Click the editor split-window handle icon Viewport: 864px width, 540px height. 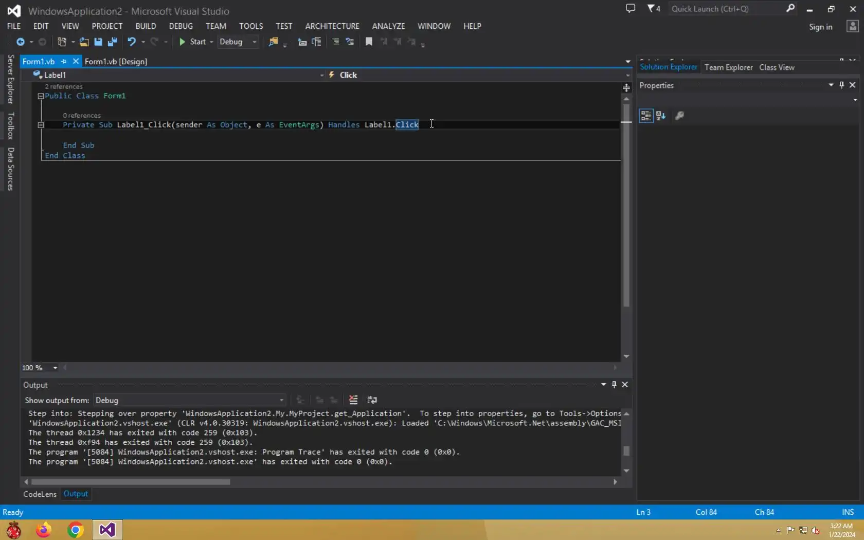tap(626, 88)
